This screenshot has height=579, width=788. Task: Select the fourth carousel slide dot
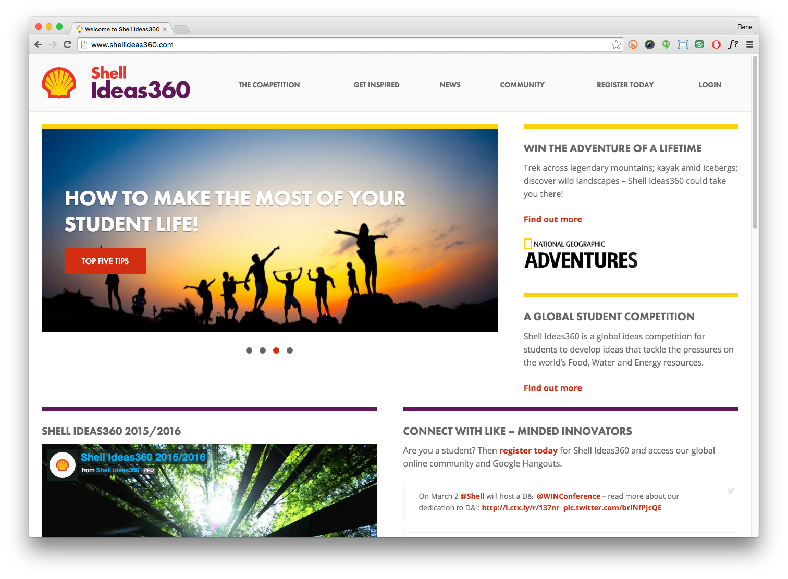290,350
